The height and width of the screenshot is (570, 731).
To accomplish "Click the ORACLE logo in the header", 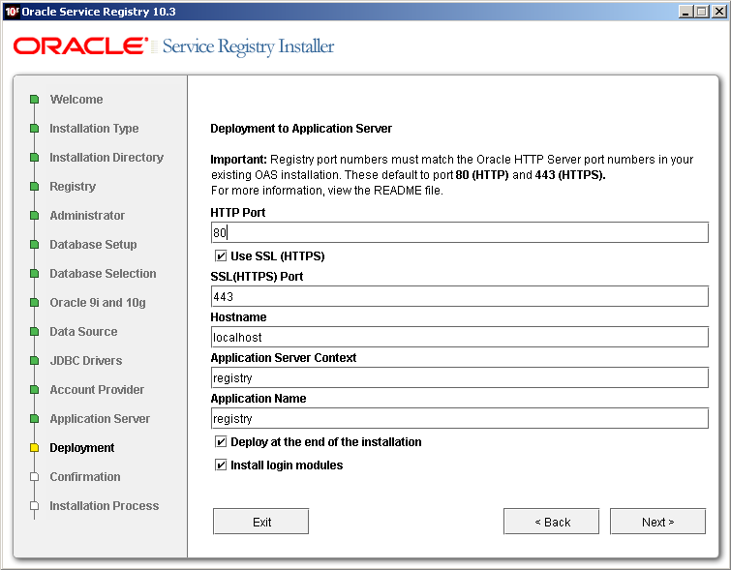I will point(80,46).
